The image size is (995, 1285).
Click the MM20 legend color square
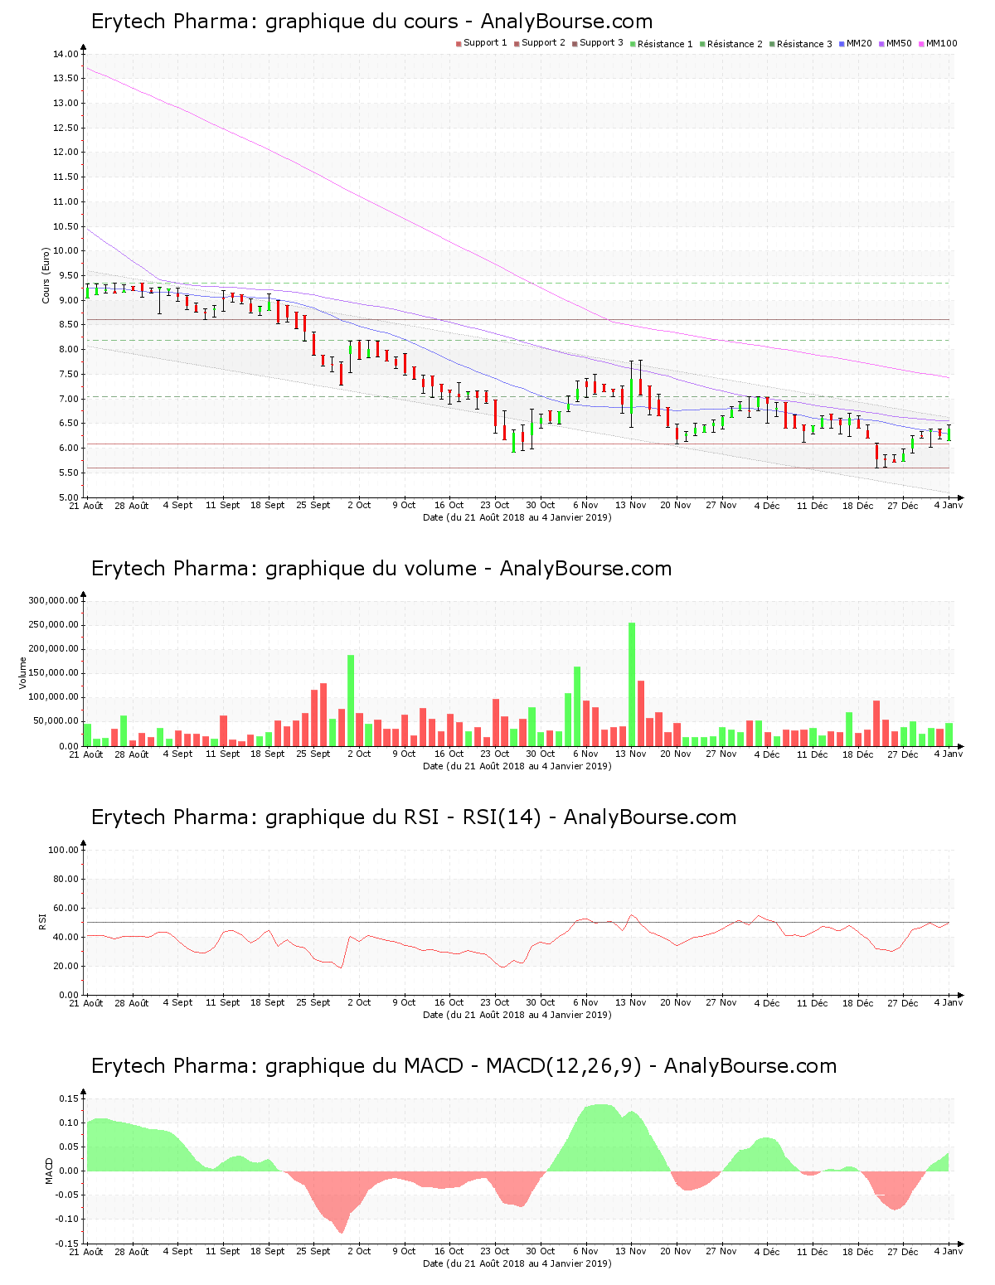(x=842, y=43)
